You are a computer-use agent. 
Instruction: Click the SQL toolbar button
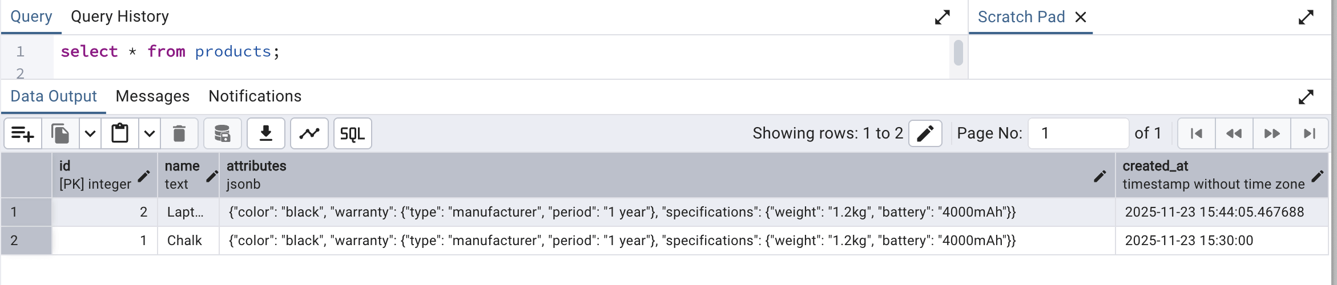pyautogui.click(x=352, y=133)
